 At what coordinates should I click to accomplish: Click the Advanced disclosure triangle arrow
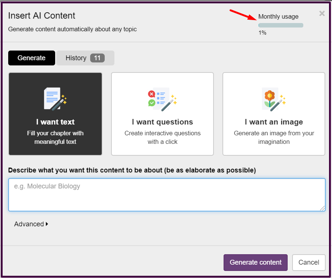[47, 224]
